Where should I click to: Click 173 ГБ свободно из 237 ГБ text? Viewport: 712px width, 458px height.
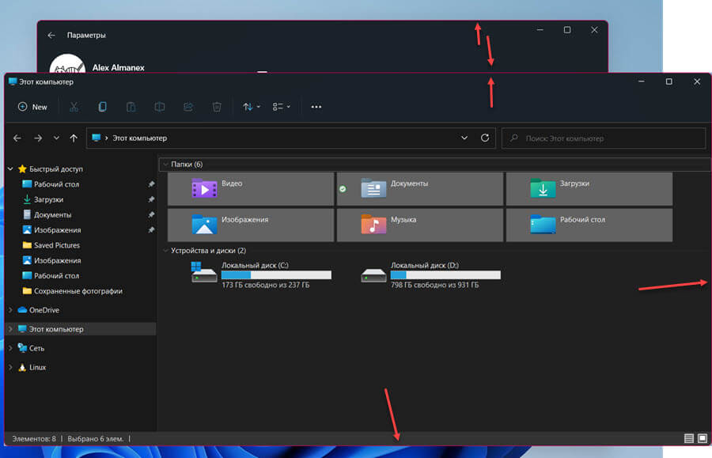pyautogui.click(x=266, y=285)
